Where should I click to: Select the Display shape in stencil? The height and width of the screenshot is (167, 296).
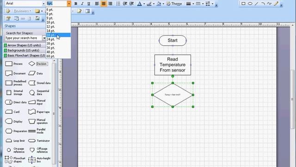click(x=13, y=122)
